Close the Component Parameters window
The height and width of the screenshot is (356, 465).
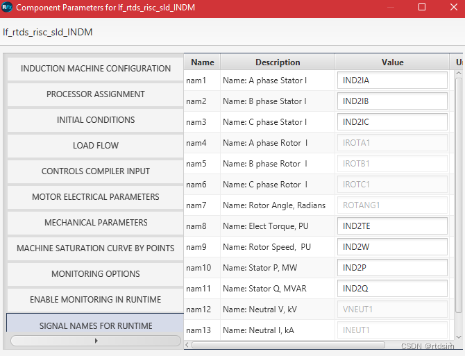[x=454, y=7]
